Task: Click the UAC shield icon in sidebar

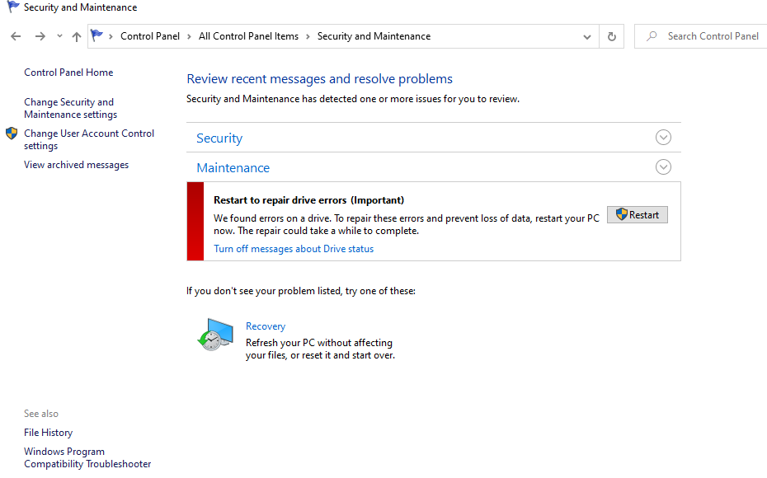Action: (x=12, y=134)
